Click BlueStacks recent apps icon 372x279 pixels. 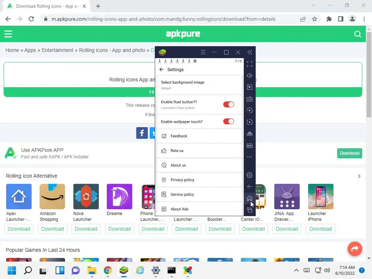pyautogui.click(x=249, y=210)
